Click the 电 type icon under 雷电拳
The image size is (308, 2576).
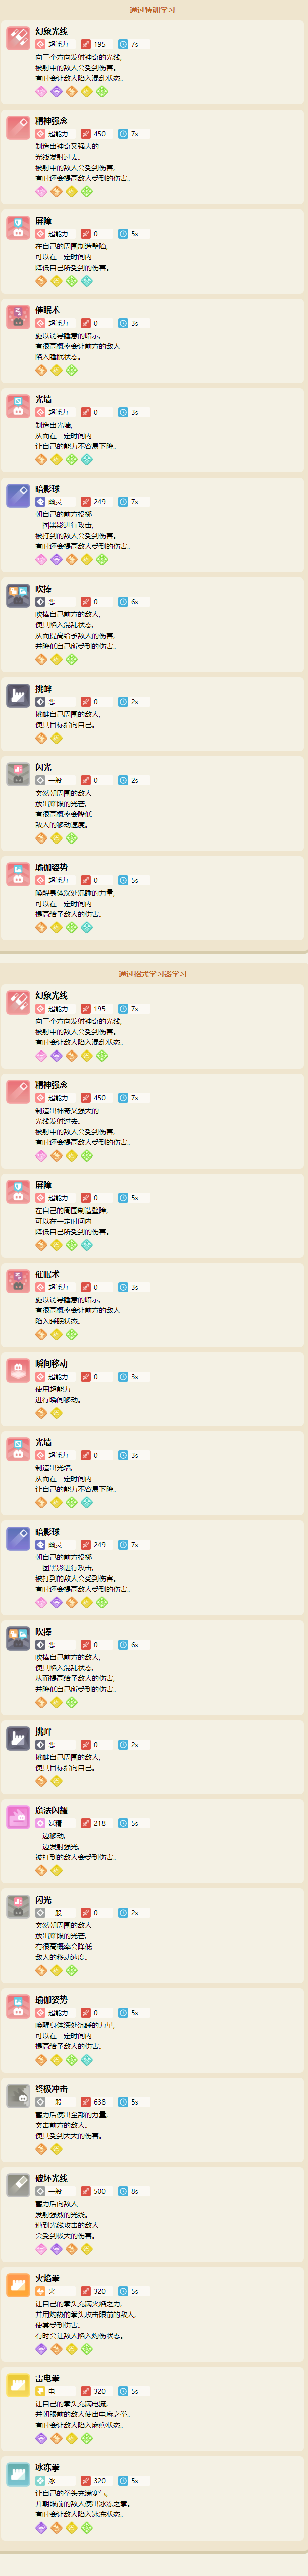(40, 2391)
